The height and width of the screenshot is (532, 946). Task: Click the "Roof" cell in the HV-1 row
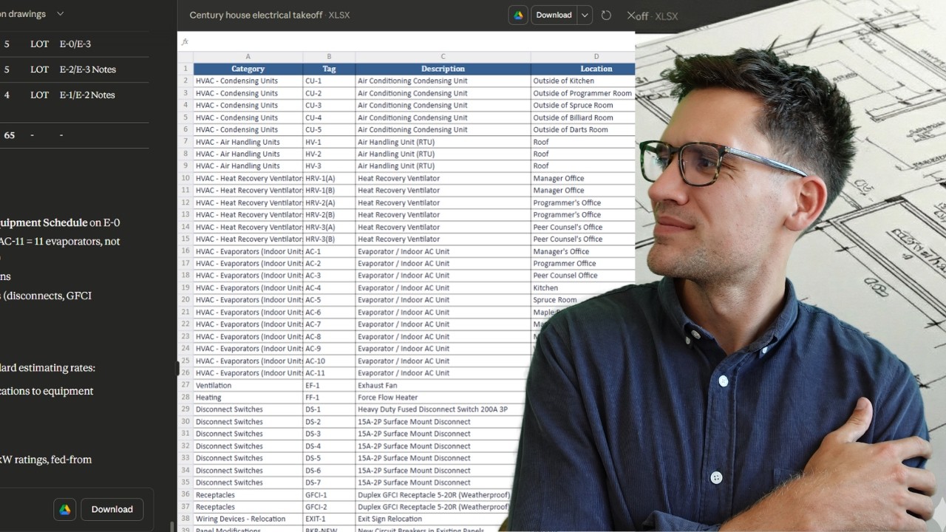582,142
